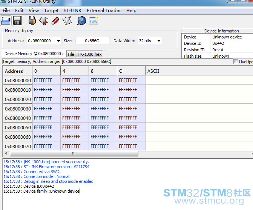The image size is (253, 210).
Task: Click FFFFFFFF cell in row 0x08000050 column C
Action: point(131,127)
